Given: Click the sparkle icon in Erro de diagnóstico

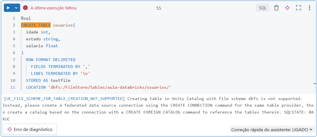Looking at the screenshot, I should [x=9, y=129].
